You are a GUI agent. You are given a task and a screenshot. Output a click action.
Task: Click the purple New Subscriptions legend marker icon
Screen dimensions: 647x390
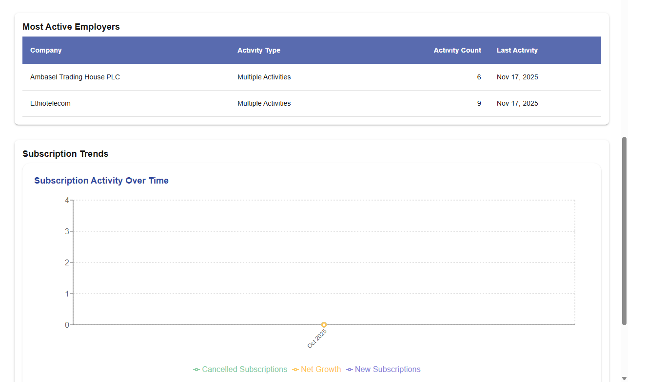350,370
